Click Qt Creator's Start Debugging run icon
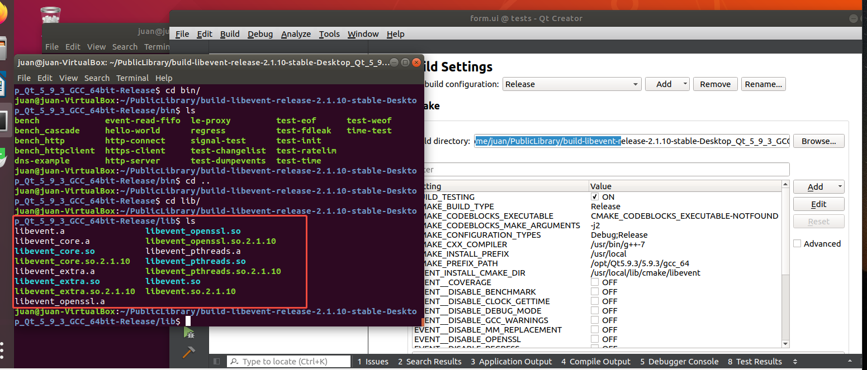This screenshot has height=370, width=867. [x=189, y=333]
